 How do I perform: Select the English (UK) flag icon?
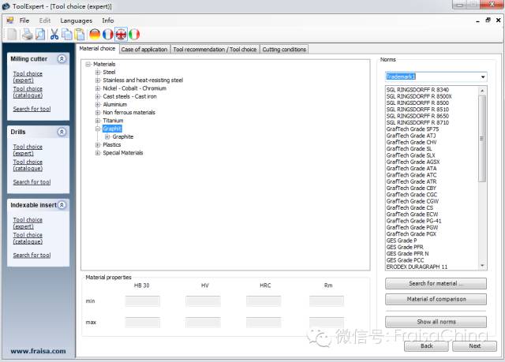click(121, 34)
